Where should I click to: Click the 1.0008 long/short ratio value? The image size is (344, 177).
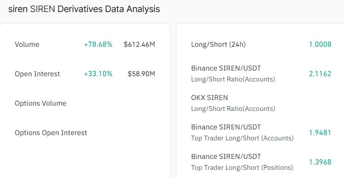coord(320,45)
